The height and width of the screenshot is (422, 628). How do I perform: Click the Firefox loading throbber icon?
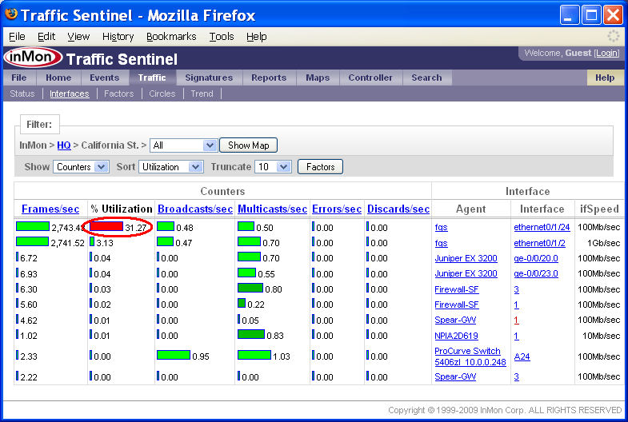tap(613, 36)
